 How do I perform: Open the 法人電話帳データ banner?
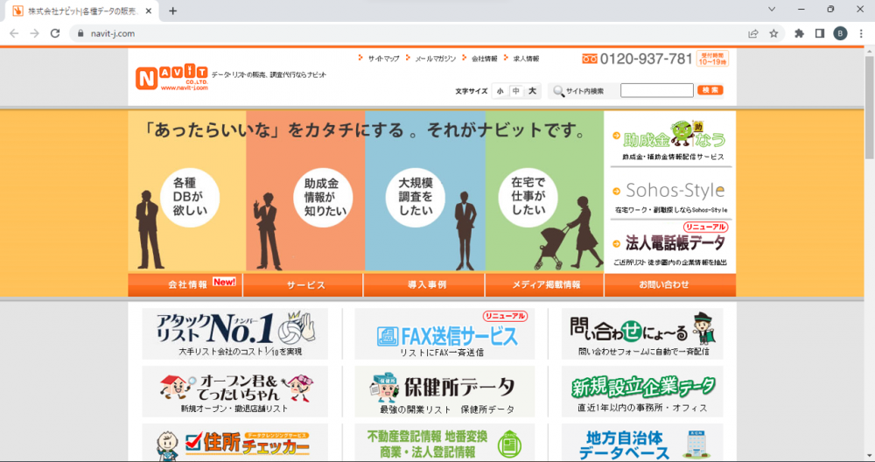(x=670, y=245)
